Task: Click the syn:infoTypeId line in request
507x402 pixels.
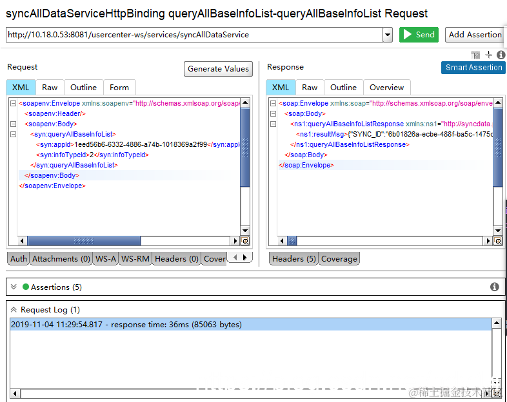Action: pos(92,155)
